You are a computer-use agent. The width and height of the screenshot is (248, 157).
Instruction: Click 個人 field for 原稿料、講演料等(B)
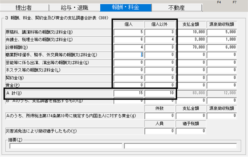pos(128,32)
